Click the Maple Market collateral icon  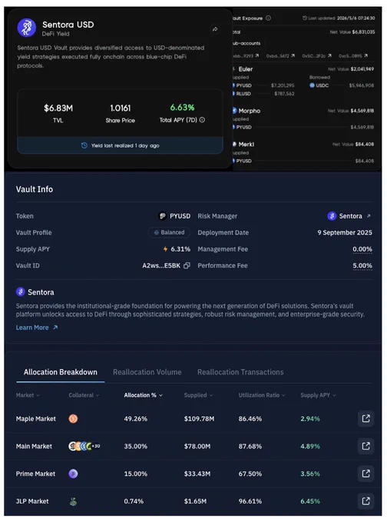pos(73,418)
